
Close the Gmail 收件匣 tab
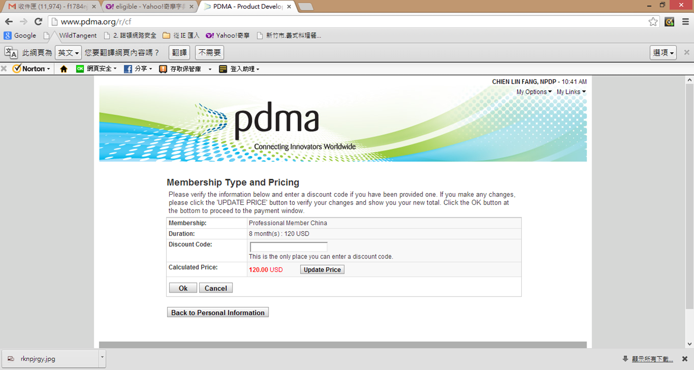pyautogui.click(x=94, y=7)
